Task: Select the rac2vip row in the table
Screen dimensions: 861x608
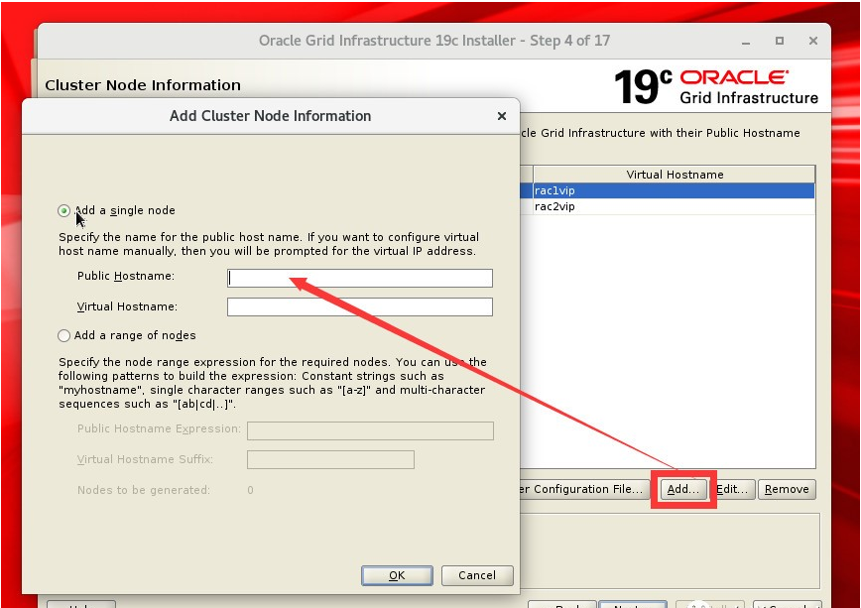Action: [668, 206]
